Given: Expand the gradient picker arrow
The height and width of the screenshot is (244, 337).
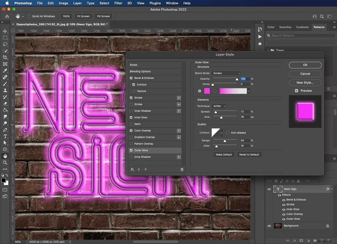Looking at the screenshot, I should point(248,91).
